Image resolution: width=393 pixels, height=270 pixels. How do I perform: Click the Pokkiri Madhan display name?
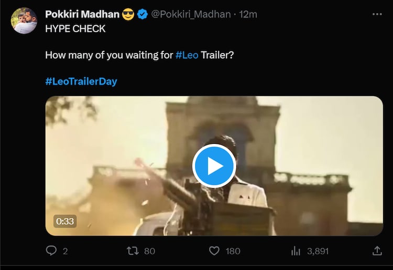pos(82,14)
